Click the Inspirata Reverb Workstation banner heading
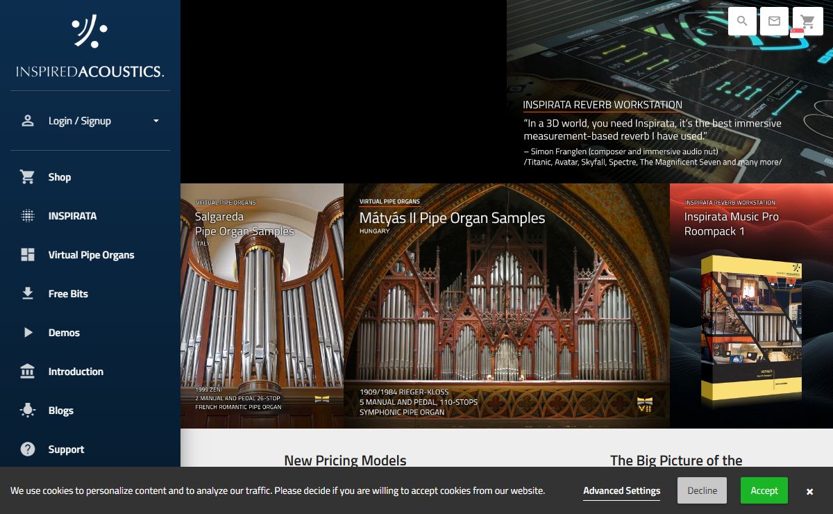The image size is (833, 514). pos(603,105)
